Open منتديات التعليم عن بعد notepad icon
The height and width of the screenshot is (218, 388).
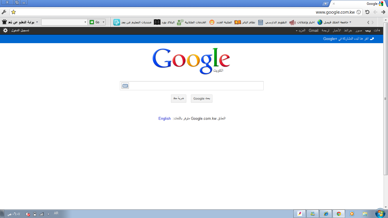point(117,22)
